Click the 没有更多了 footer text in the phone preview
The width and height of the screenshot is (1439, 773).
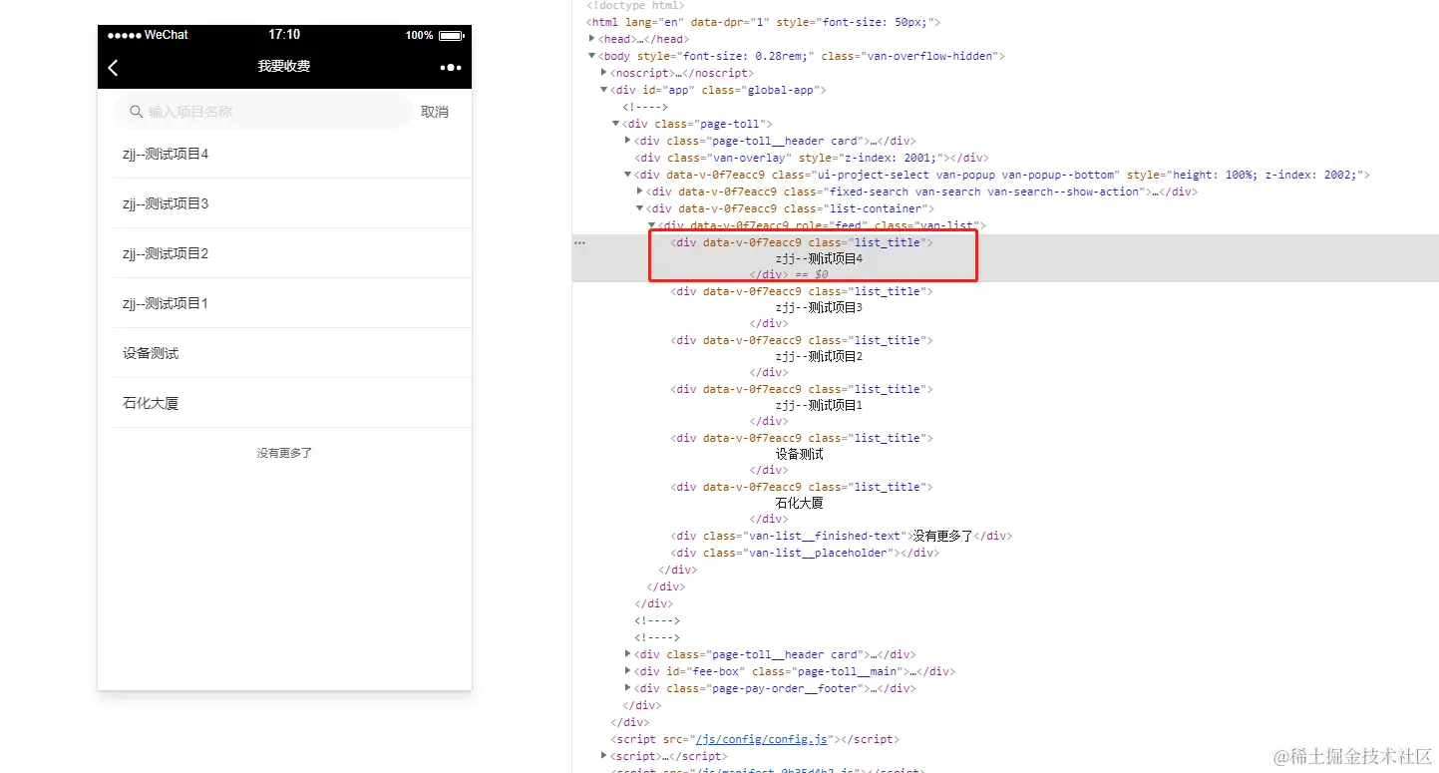tap(284, 453)
